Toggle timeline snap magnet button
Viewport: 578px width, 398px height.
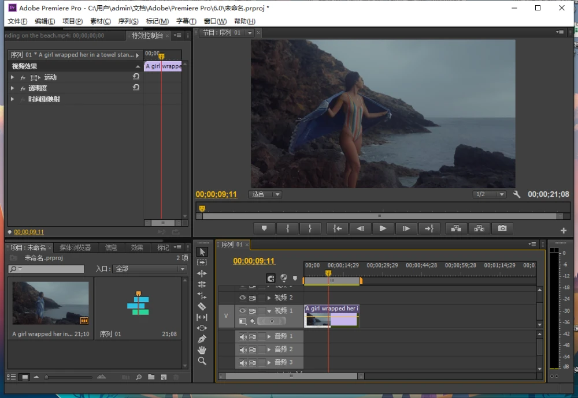[271, 278]
